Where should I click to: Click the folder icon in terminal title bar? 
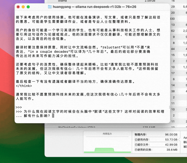coord(49,6)
